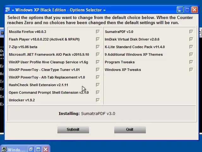Toggle User Profile Hive Cleanup Service checkbox
Image resolution: width=202 pixels, height=152 pixels.
pyautogui.click(x=98, y=62)
